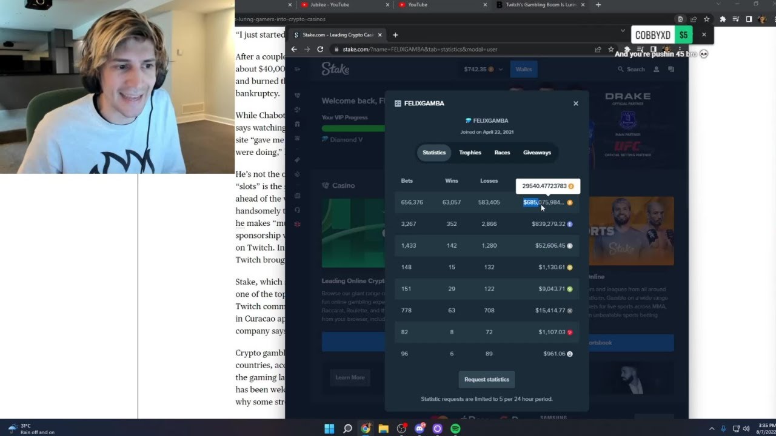Open Spotify from taskbar
The height and width of the screenshot is (436, 776).
click(x=455, y=429)
